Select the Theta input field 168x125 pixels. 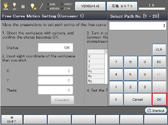tap(56, 90)
